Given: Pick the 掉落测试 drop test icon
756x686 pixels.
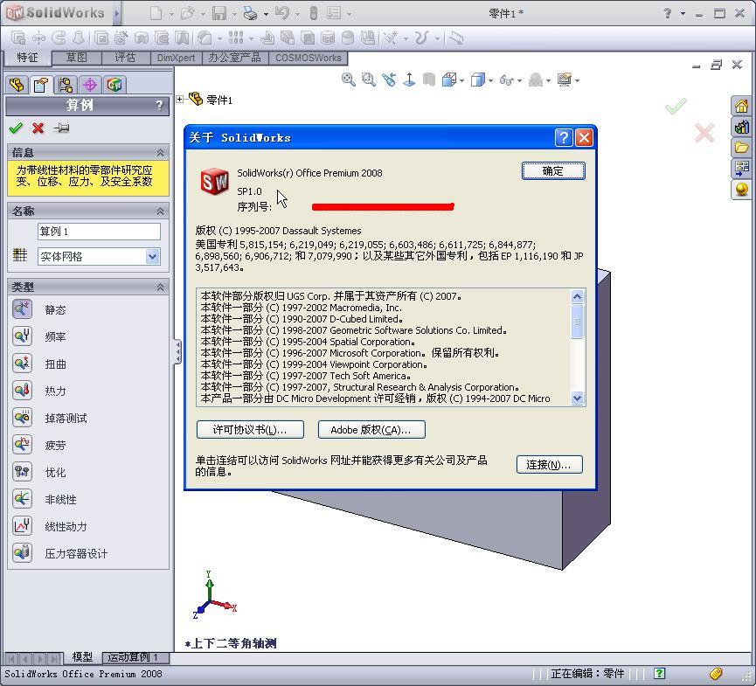Looking at the screenshot, I should [22, 417].
